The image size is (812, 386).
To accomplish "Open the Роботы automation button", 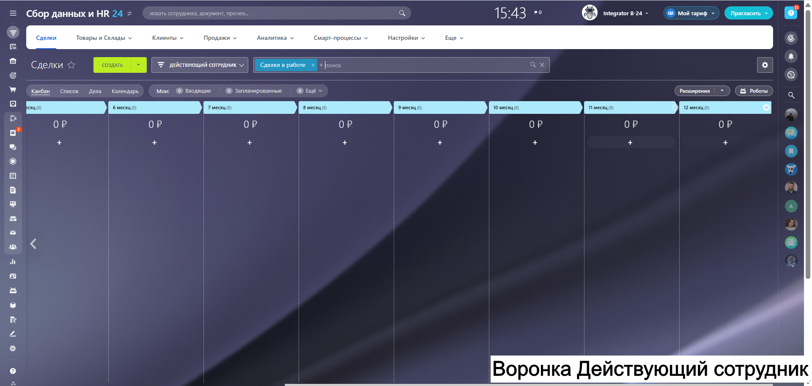I will tap(754, 91).
